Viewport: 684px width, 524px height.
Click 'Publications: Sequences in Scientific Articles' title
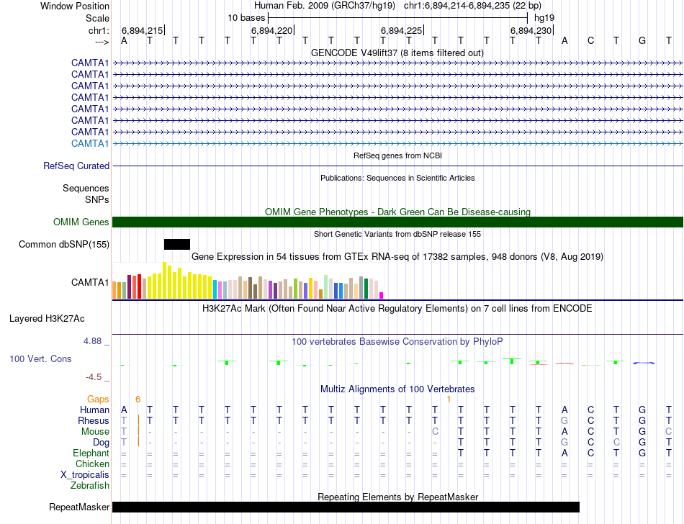coord(397,178)
